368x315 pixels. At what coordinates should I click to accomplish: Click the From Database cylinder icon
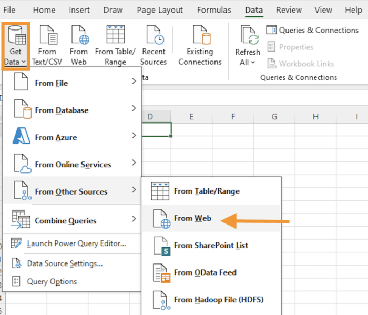[23, 109]
